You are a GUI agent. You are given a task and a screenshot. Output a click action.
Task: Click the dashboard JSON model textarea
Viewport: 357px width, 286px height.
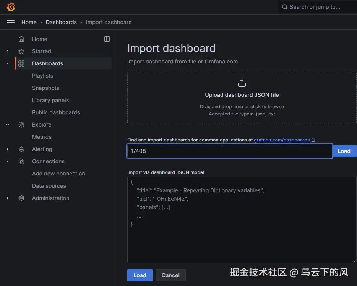(x=242, y=220)
